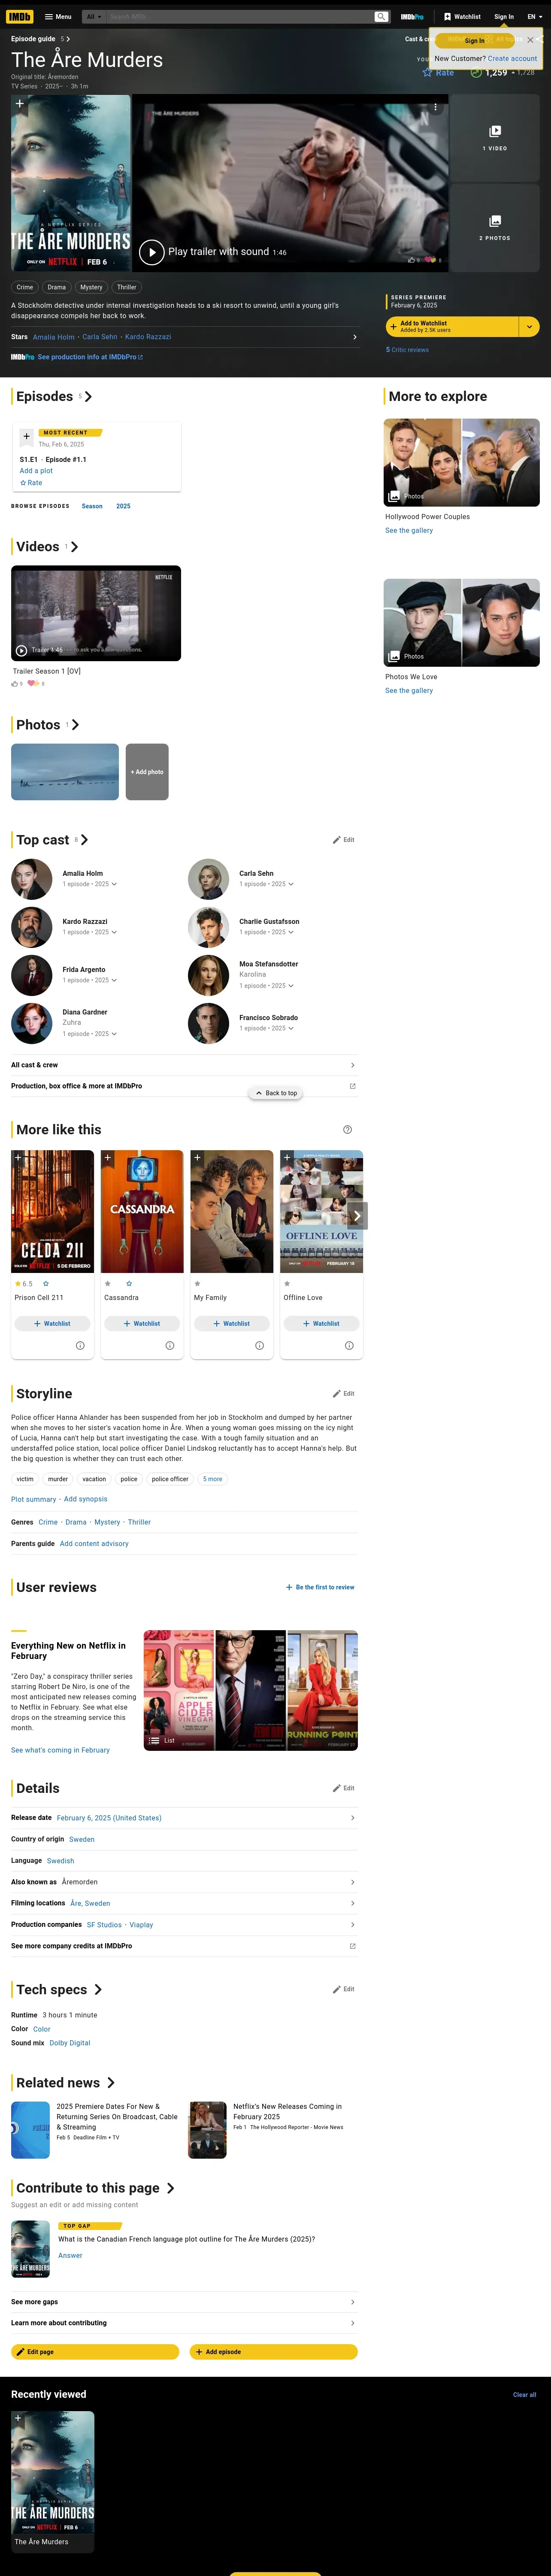The image size is (551, 2576).
Task: Show info for the My Family card
Action: [259, 1346]
